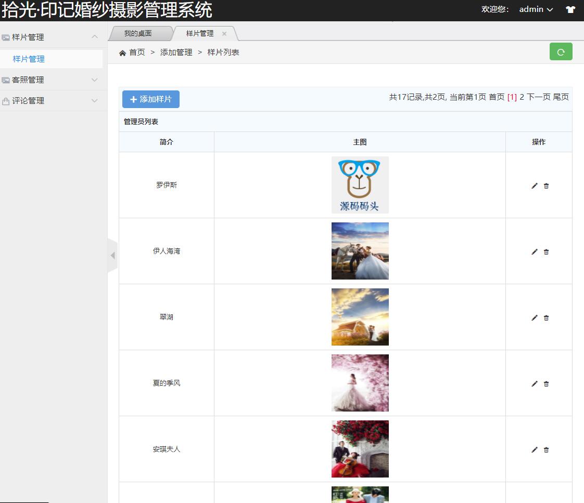584x503 pixels.
Task: Expand the 客照管理 sidebar section
Action: (95, 80)
